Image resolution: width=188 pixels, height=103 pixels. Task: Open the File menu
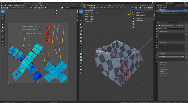pyautogui.click(x=4, y=3)
